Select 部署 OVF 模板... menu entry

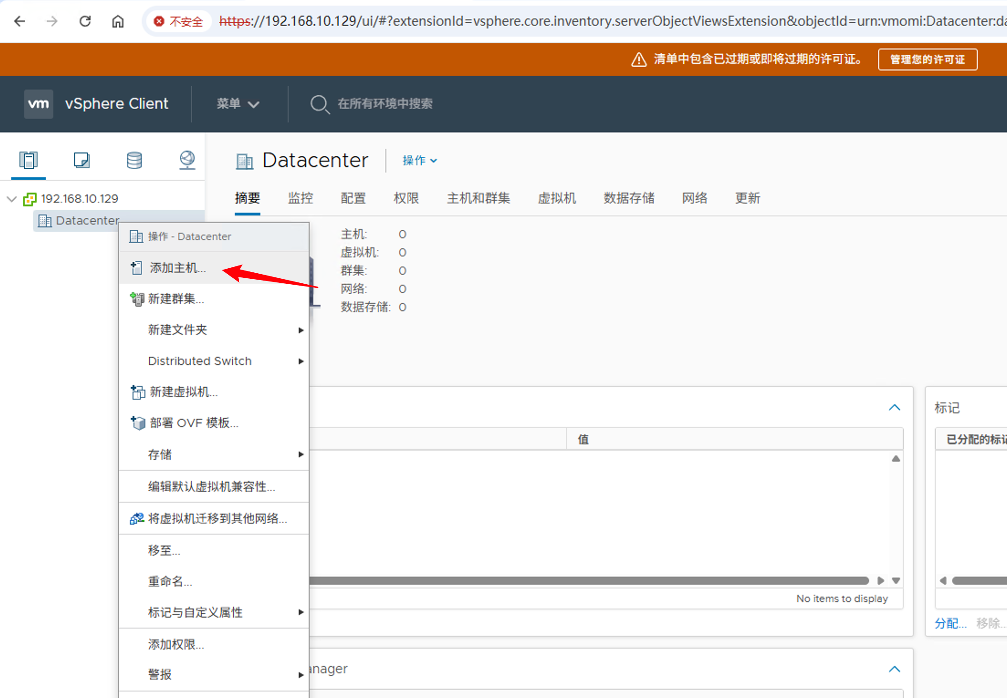(x=214, y=423)
